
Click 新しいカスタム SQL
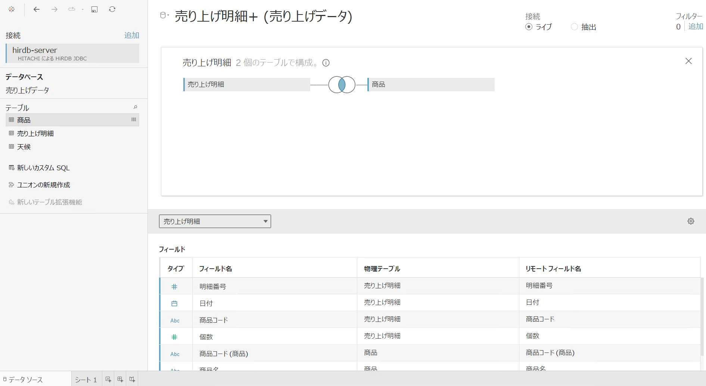43,168
